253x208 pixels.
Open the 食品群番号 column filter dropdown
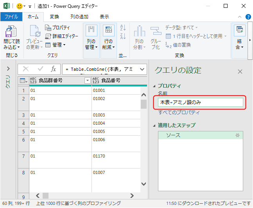click(88, 81)
